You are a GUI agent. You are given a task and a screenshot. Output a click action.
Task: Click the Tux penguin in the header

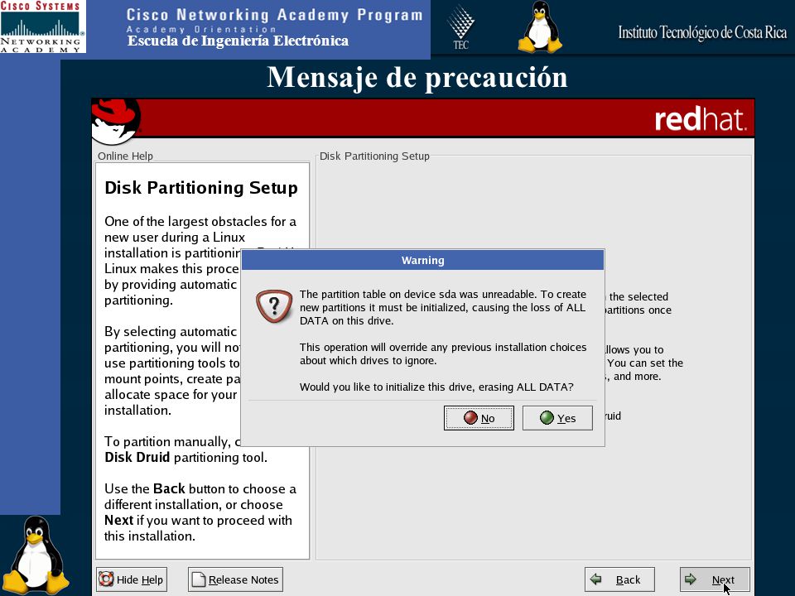(x=540, y=26)
